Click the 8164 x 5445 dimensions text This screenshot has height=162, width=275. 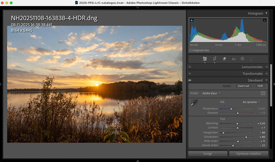pyautogui.click(x=21, y=30)
